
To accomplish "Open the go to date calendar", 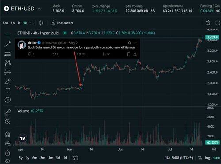I will [76, 158].
